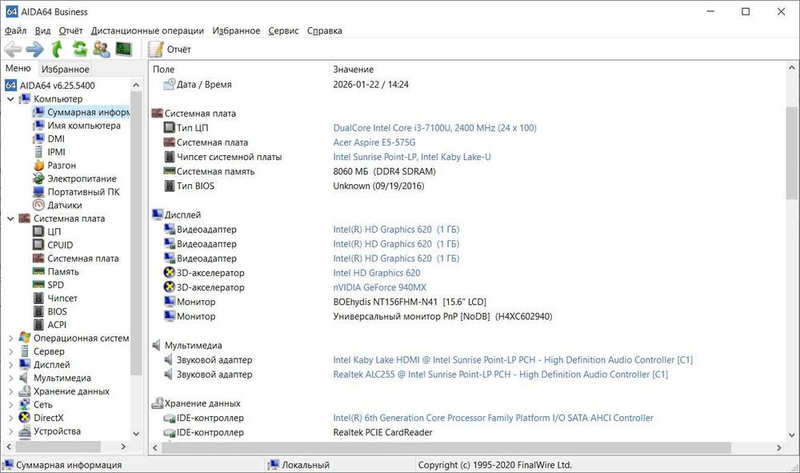Screen dimensions: 800x473
Task: Open the Realtek ALC255 audio link
Action: pyautogui.click(x=501, y=375)
